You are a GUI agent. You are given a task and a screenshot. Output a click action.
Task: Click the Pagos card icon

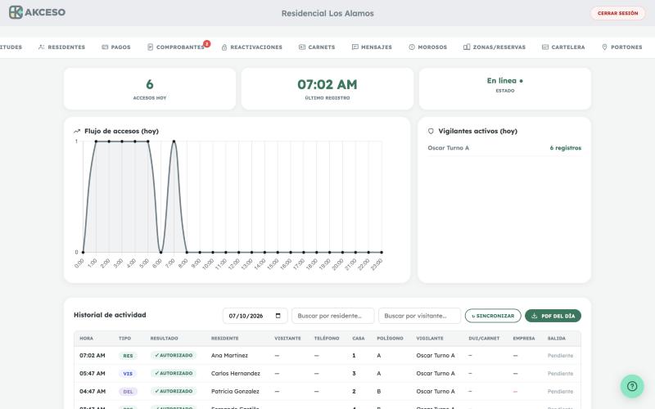pyautogui.click(x=105, y=47)
